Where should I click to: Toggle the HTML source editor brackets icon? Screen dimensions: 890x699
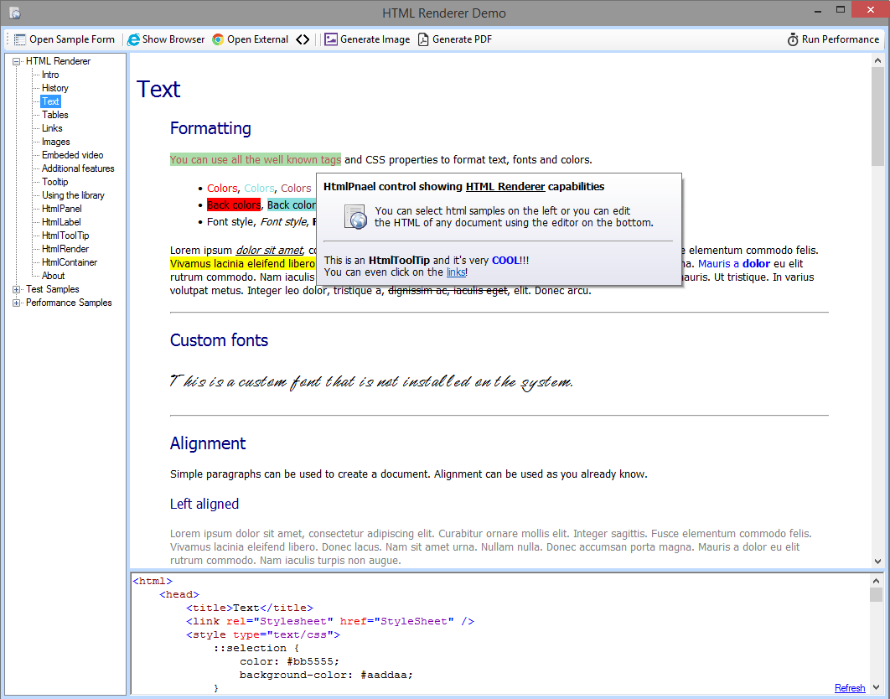click(x=303, y=39)
